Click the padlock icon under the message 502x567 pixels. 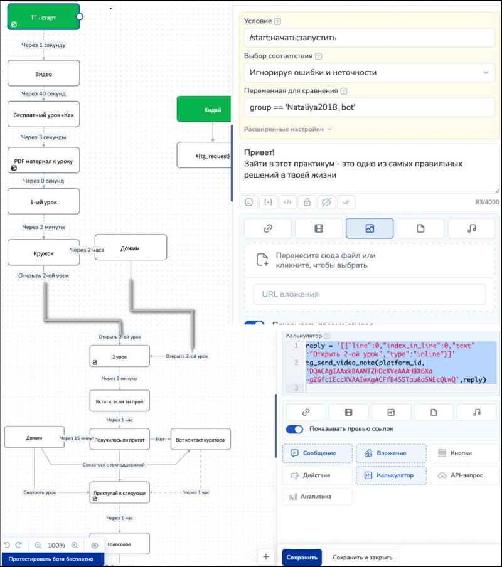307,202
